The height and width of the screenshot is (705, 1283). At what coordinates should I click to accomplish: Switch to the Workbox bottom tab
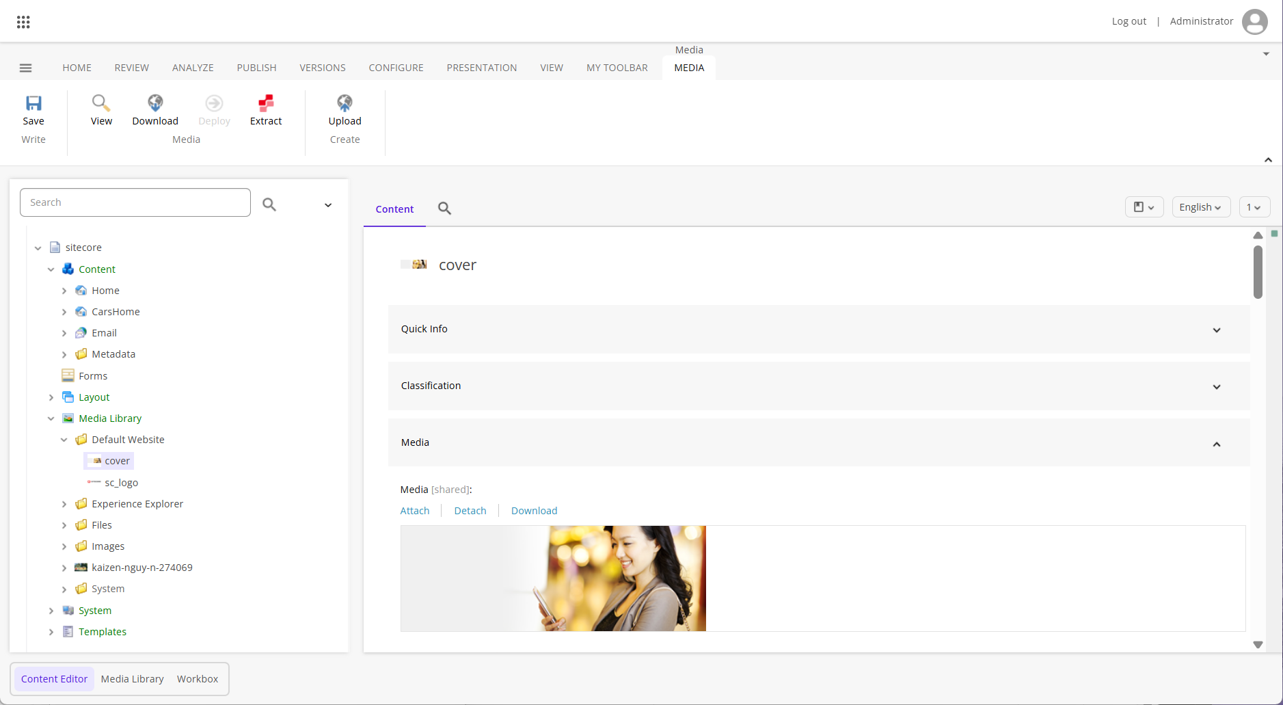pos(198,679)
